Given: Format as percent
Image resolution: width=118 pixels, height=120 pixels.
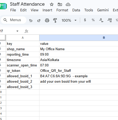Looking at the screenshot, I should click(93, 20).
